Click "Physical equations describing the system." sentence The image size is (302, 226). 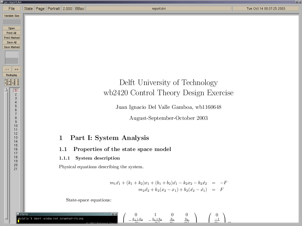[101, 167]
